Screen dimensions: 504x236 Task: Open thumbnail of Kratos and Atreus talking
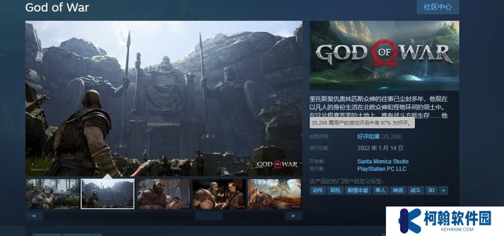click(x=219, y=194)
